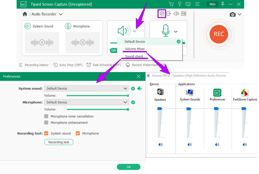The height and width of the screenshot is (174, 259).
Task: Open the Microphone device combo box in Preferences
Action: point(86,102)
